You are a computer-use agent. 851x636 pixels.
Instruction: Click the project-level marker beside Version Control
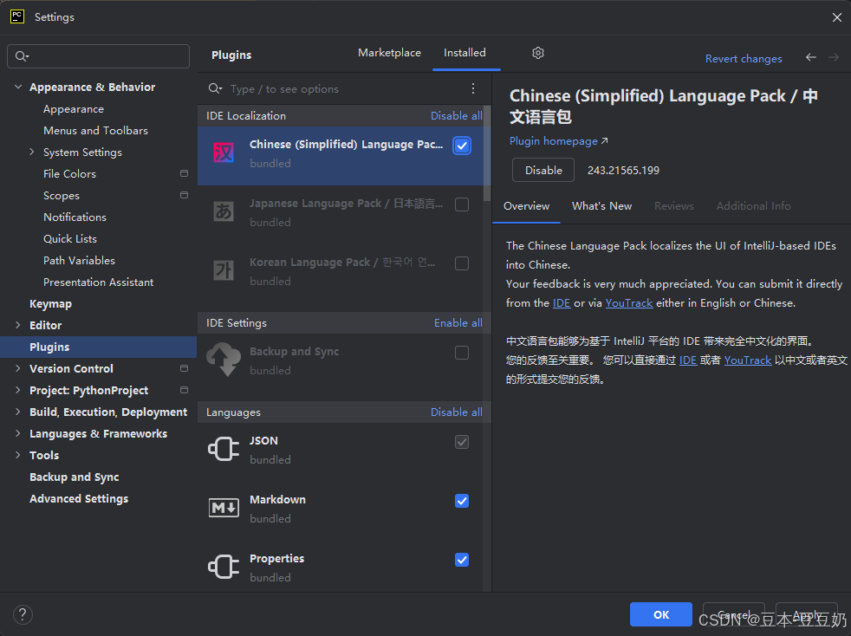click(x=184, y=368)
